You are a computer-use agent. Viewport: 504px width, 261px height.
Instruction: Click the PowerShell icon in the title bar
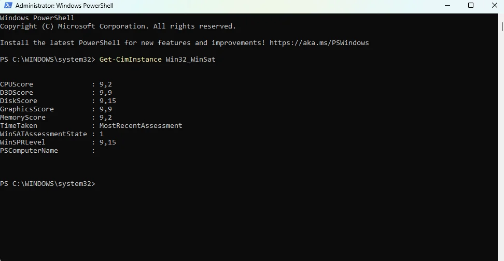pyautogui.click(x=7, y=6)
